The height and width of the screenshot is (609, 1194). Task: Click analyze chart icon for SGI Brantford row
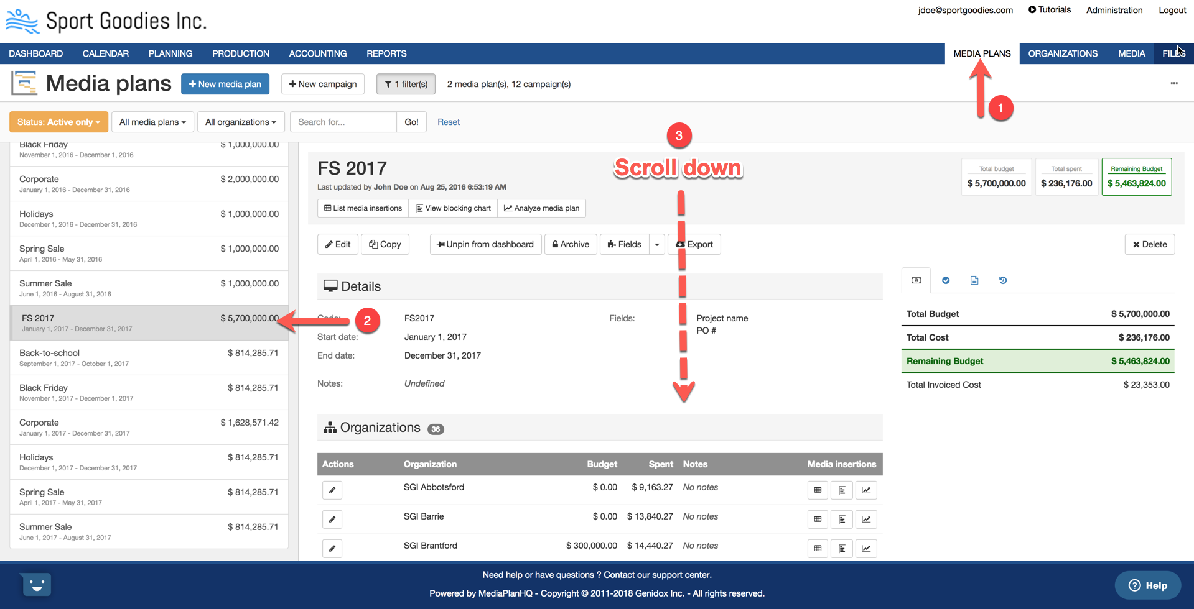(866, 549)
